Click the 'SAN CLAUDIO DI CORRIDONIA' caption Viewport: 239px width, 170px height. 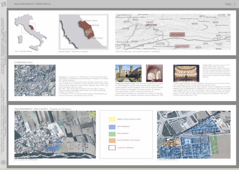[26, 160]
